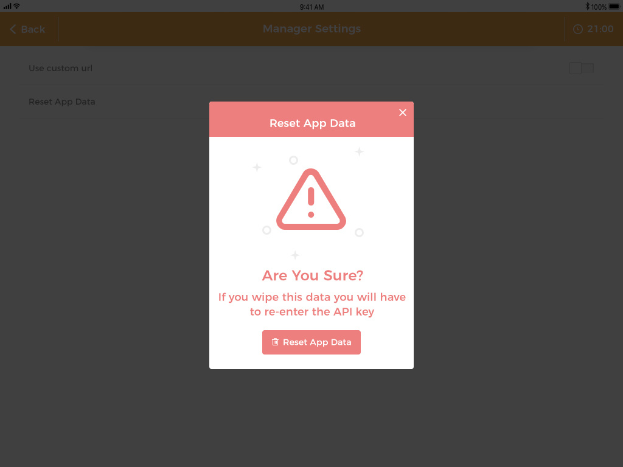Go Back to previous screen

[x=27, y=29]
